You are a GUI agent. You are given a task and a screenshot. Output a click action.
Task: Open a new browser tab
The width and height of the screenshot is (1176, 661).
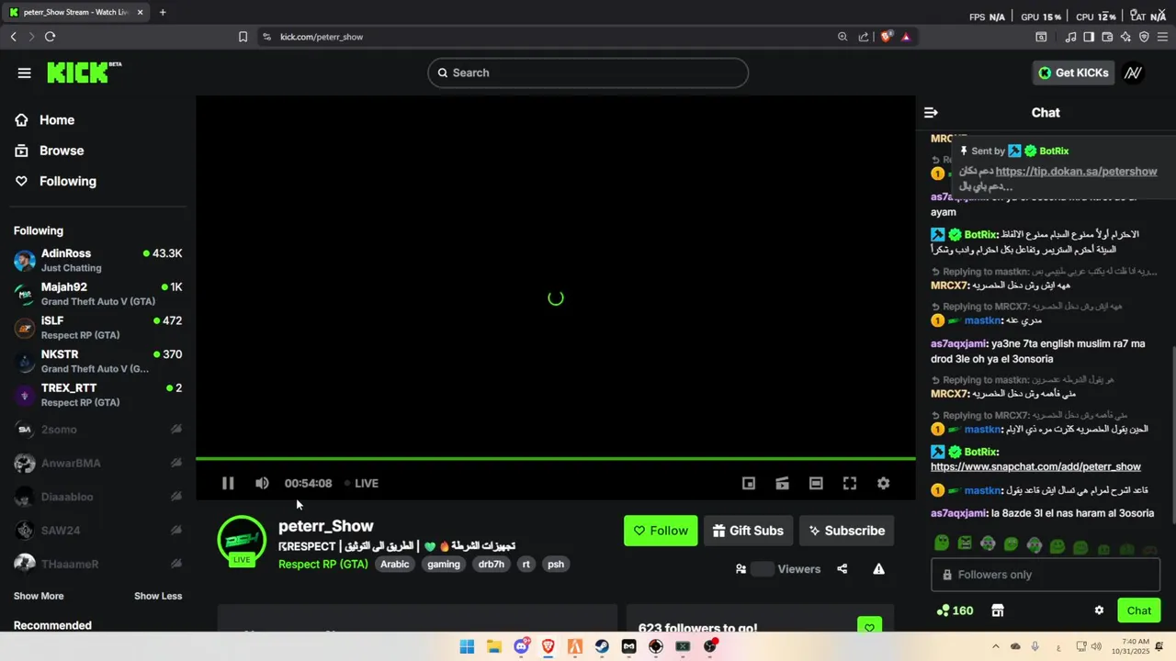[163, 13]
